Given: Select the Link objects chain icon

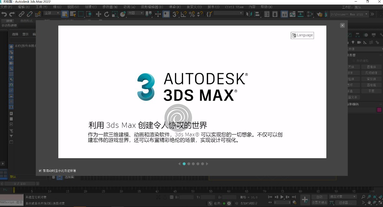Looking at the screenshot, I should click(x=21, y=14).
